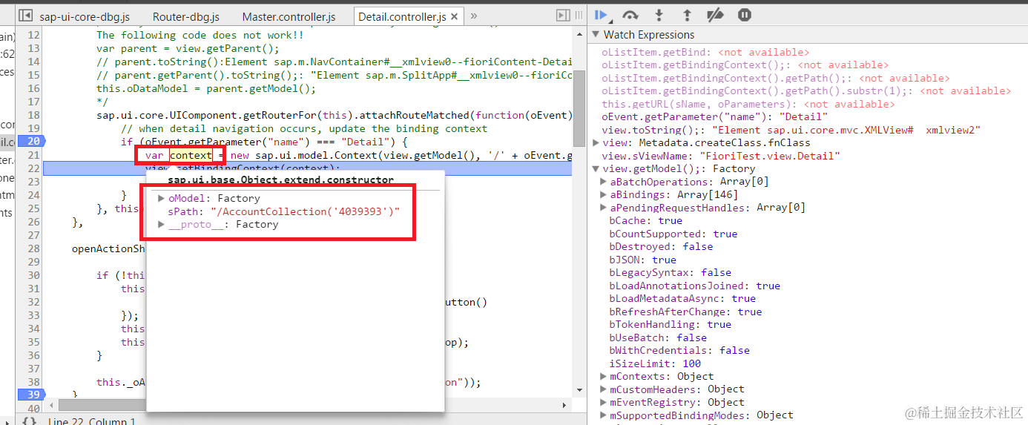Image resolution: width=1028 pixels, height=425 pixels.
Task: Step into next function call
Action: pyautogui.click(x=659, y=14)
